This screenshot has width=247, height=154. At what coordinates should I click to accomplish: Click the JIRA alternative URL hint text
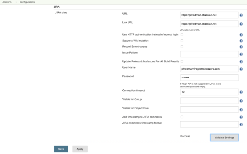pyautogui.click(x=190, y=30)
